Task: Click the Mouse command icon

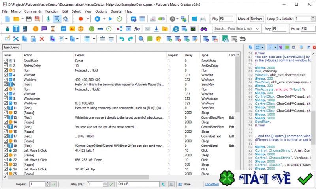Action: pyautogui.click(x=8, y=29)
